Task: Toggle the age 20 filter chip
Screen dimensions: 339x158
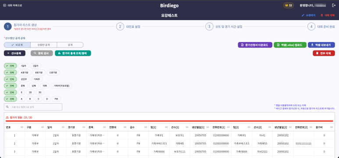Action: (30, 92)
